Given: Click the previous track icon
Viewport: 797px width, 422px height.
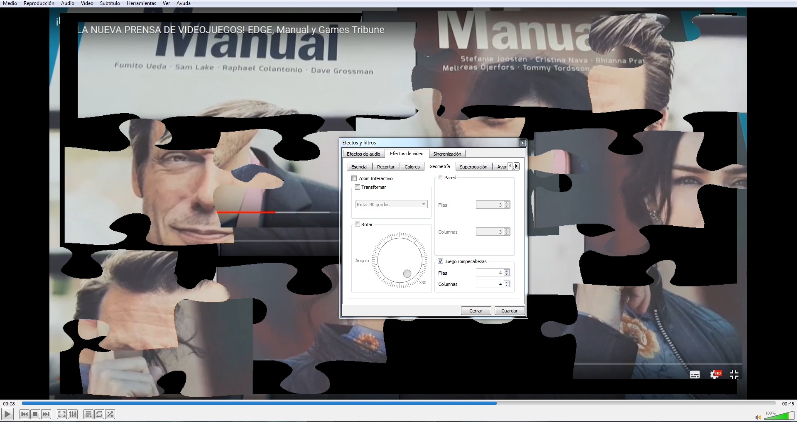Looking at the screenshot, I should pos(25,414).
